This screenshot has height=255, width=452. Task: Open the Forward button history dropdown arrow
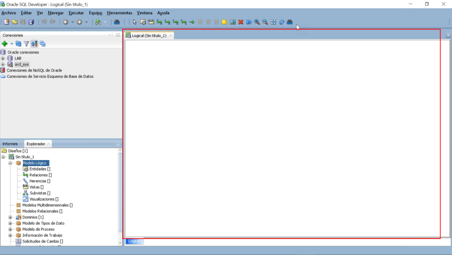tap(86, 22)
